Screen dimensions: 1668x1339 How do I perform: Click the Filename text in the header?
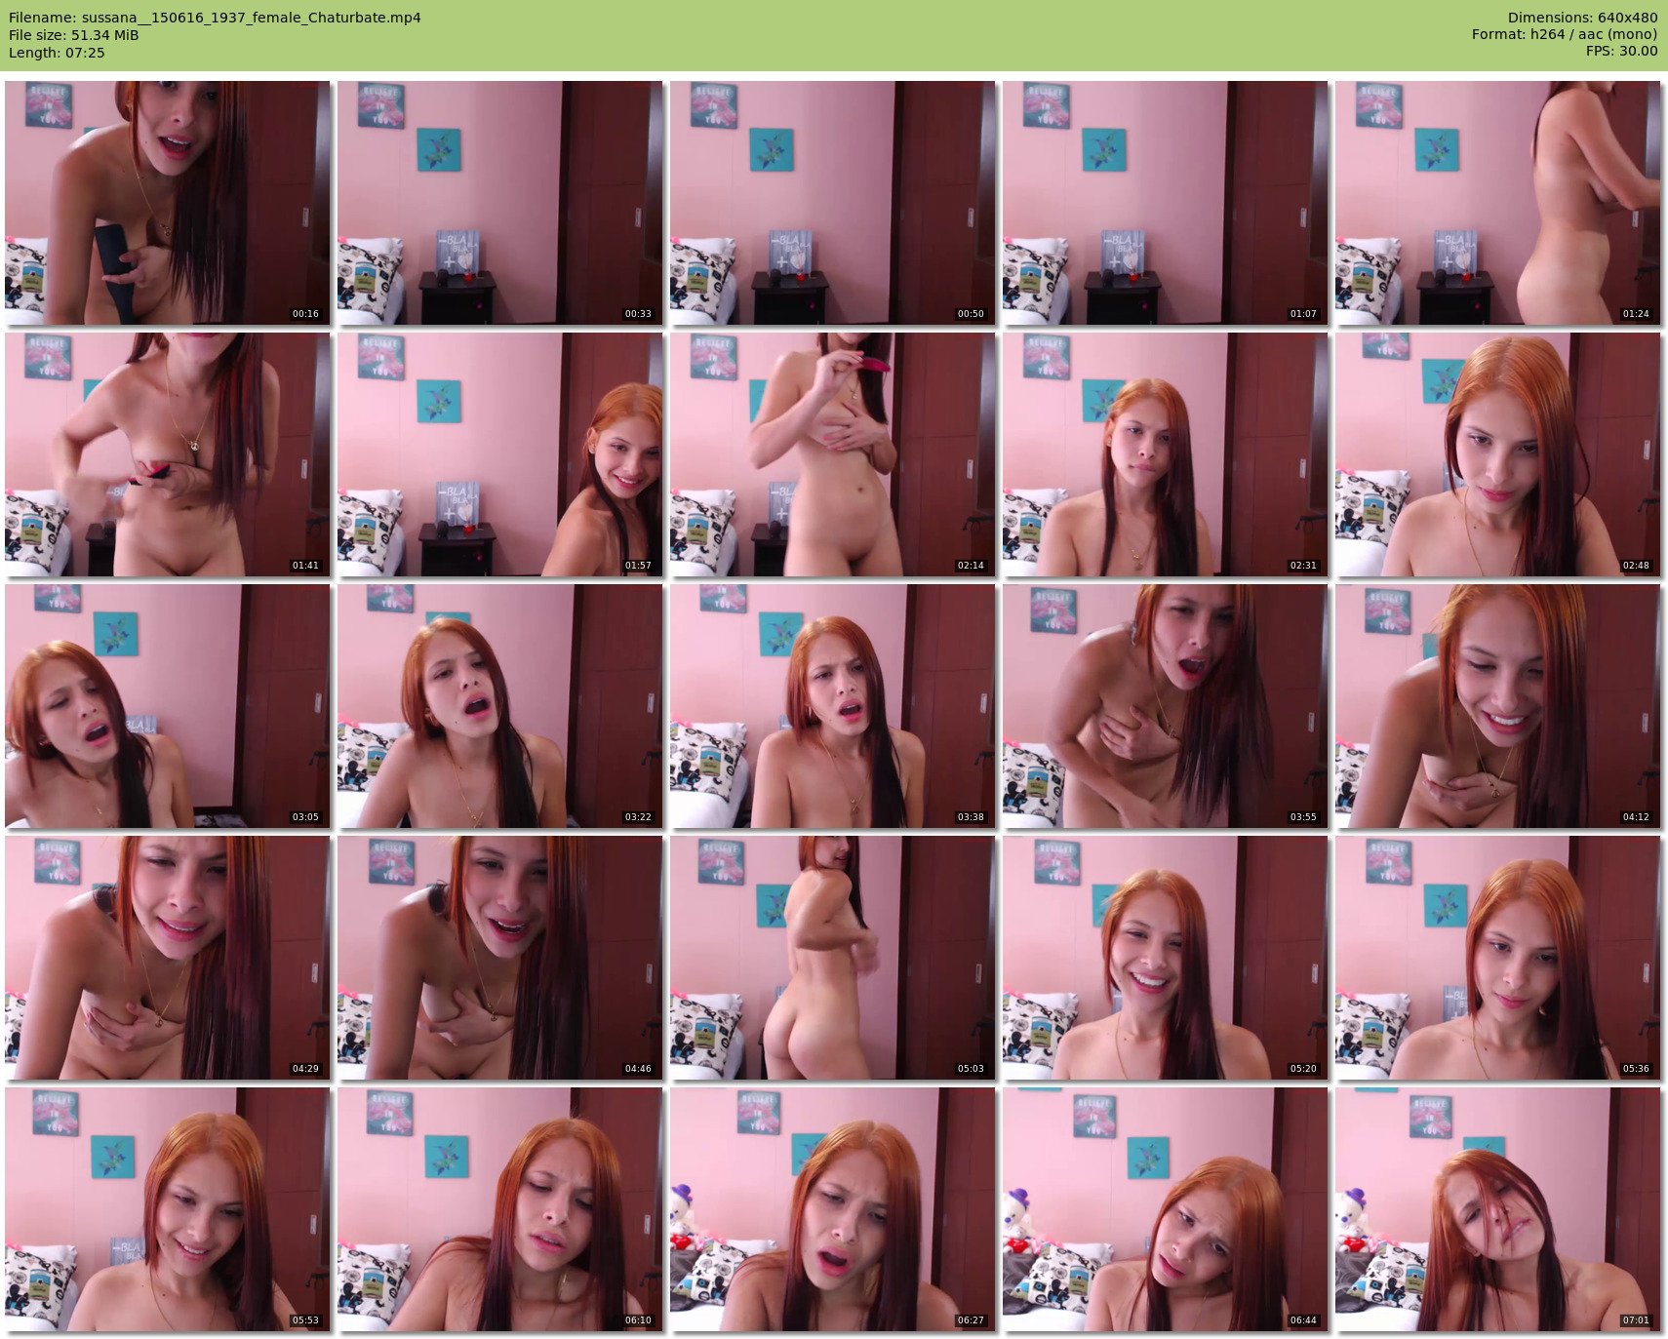pos(215,18)
